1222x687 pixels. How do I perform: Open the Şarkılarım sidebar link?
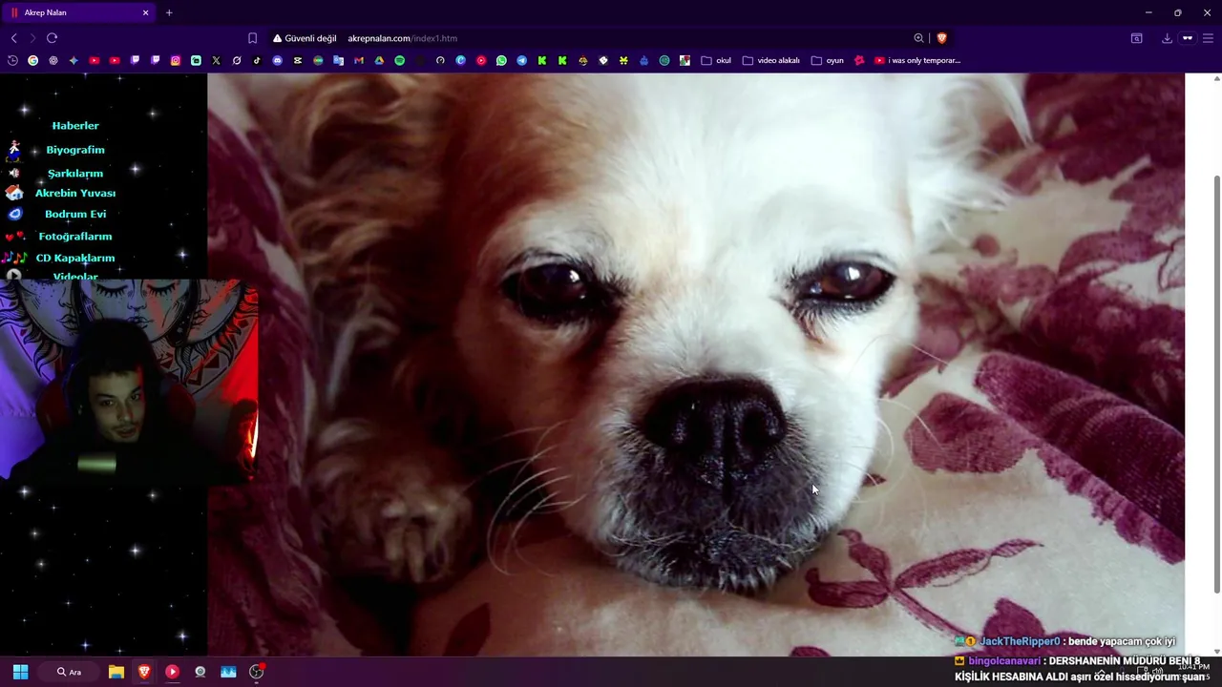(75, 173)
